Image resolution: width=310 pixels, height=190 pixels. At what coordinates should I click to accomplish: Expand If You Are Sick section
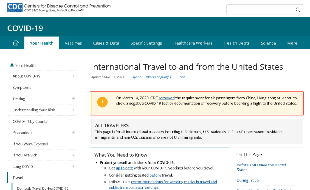click(x=73, y=155)
